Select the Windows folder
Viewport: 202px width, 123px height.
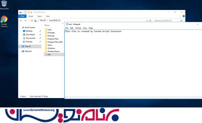51,48
